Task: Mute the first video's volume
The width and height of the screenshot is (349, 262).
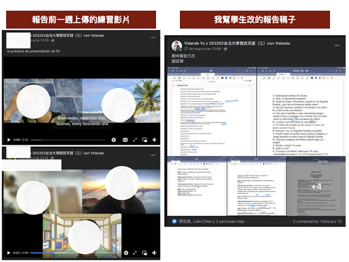Action: click(x=155, y=140)
